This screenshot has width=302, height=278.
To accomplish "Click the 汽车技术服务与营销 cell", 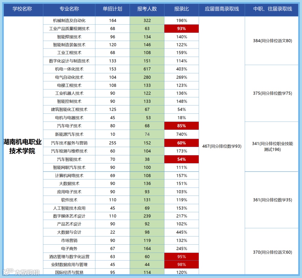I will coord(69,143).
